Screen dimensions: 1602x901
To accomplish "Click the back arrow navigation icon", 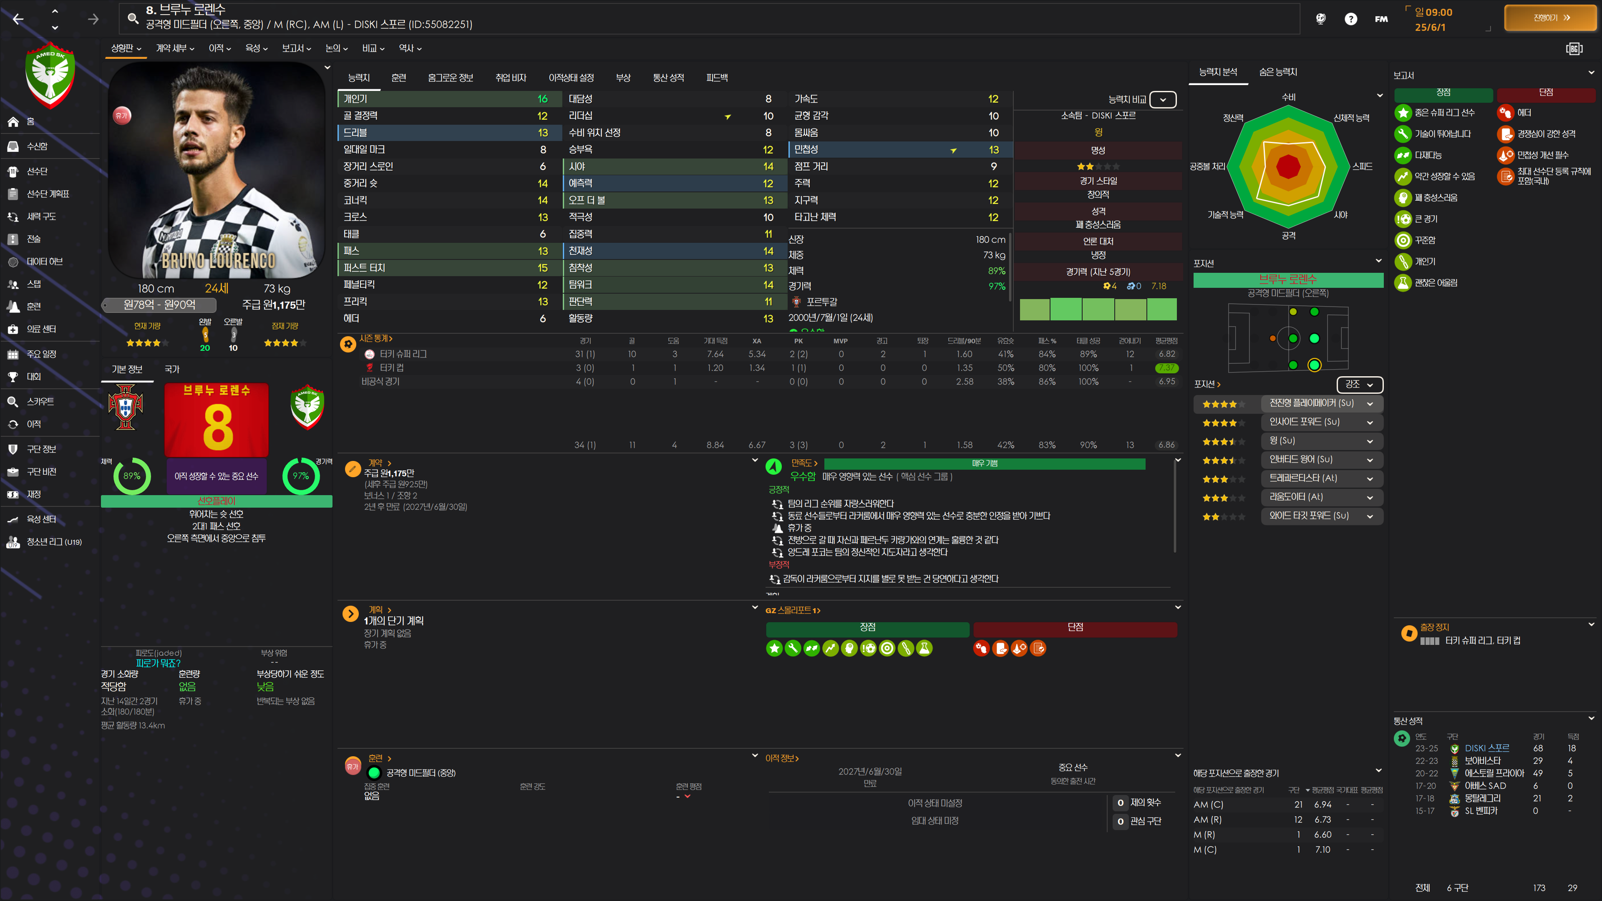I will pyautogui.click(x=18, y=19).
